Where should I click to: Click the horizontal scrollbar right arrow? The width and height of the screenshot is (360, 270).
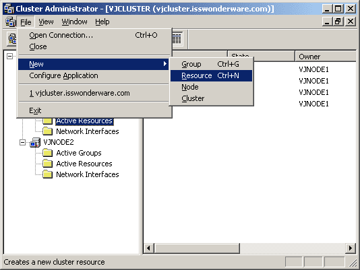coord(351,248)
